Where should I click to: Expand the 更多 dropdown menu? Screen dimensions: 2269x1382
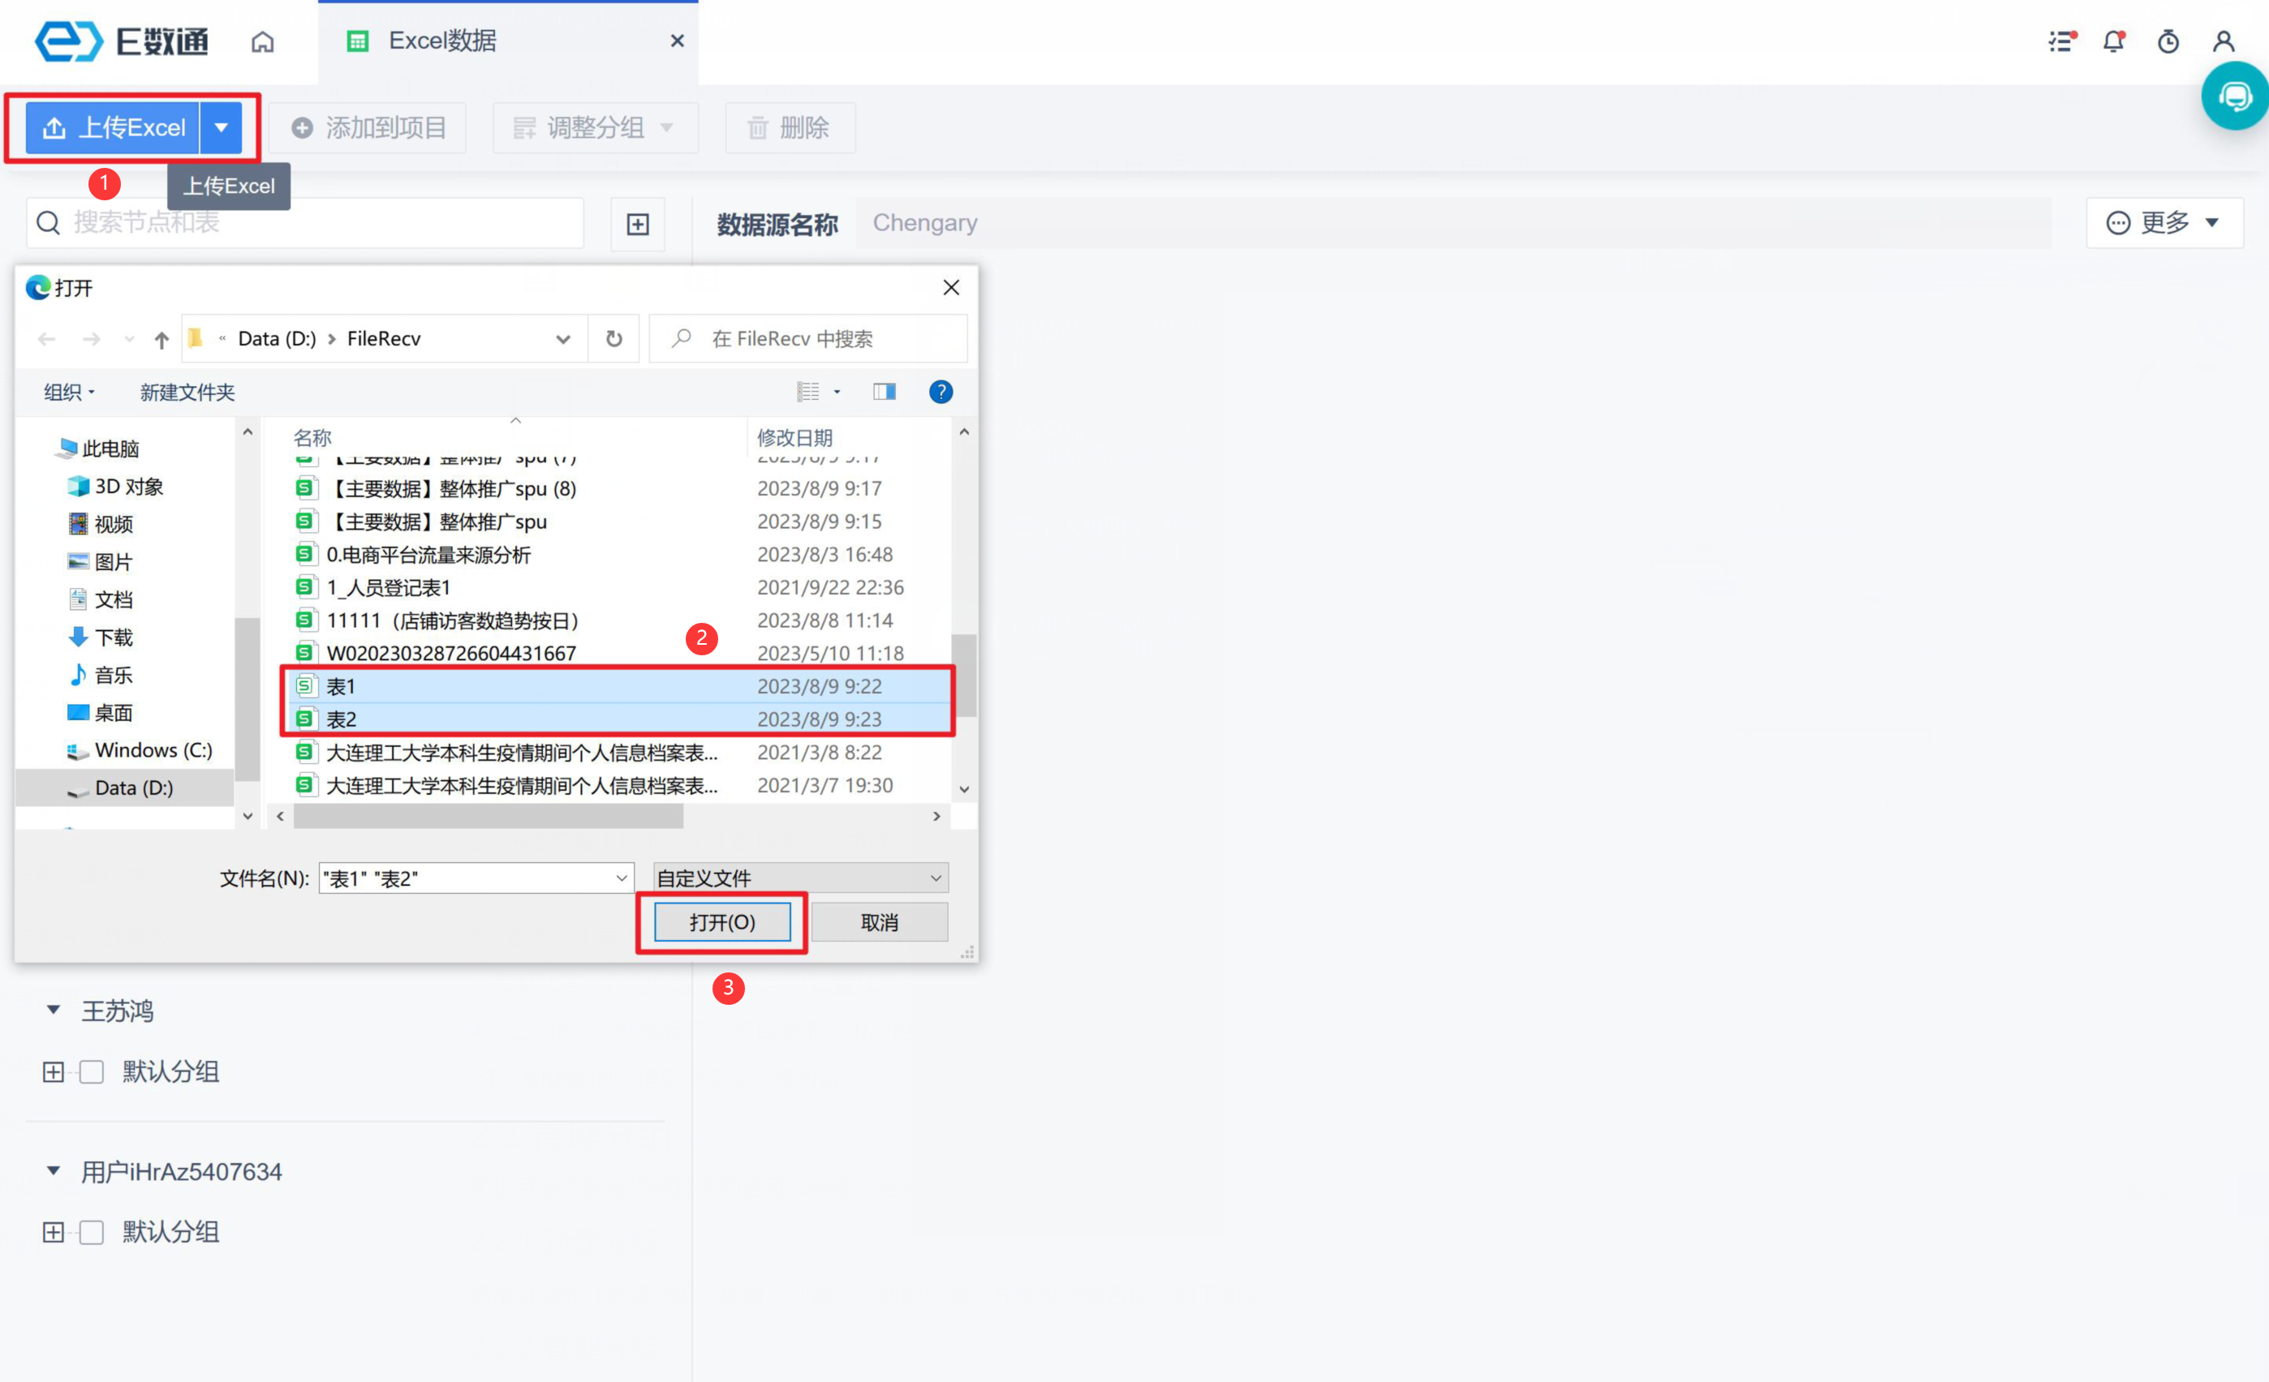[x=2164, y=223]
